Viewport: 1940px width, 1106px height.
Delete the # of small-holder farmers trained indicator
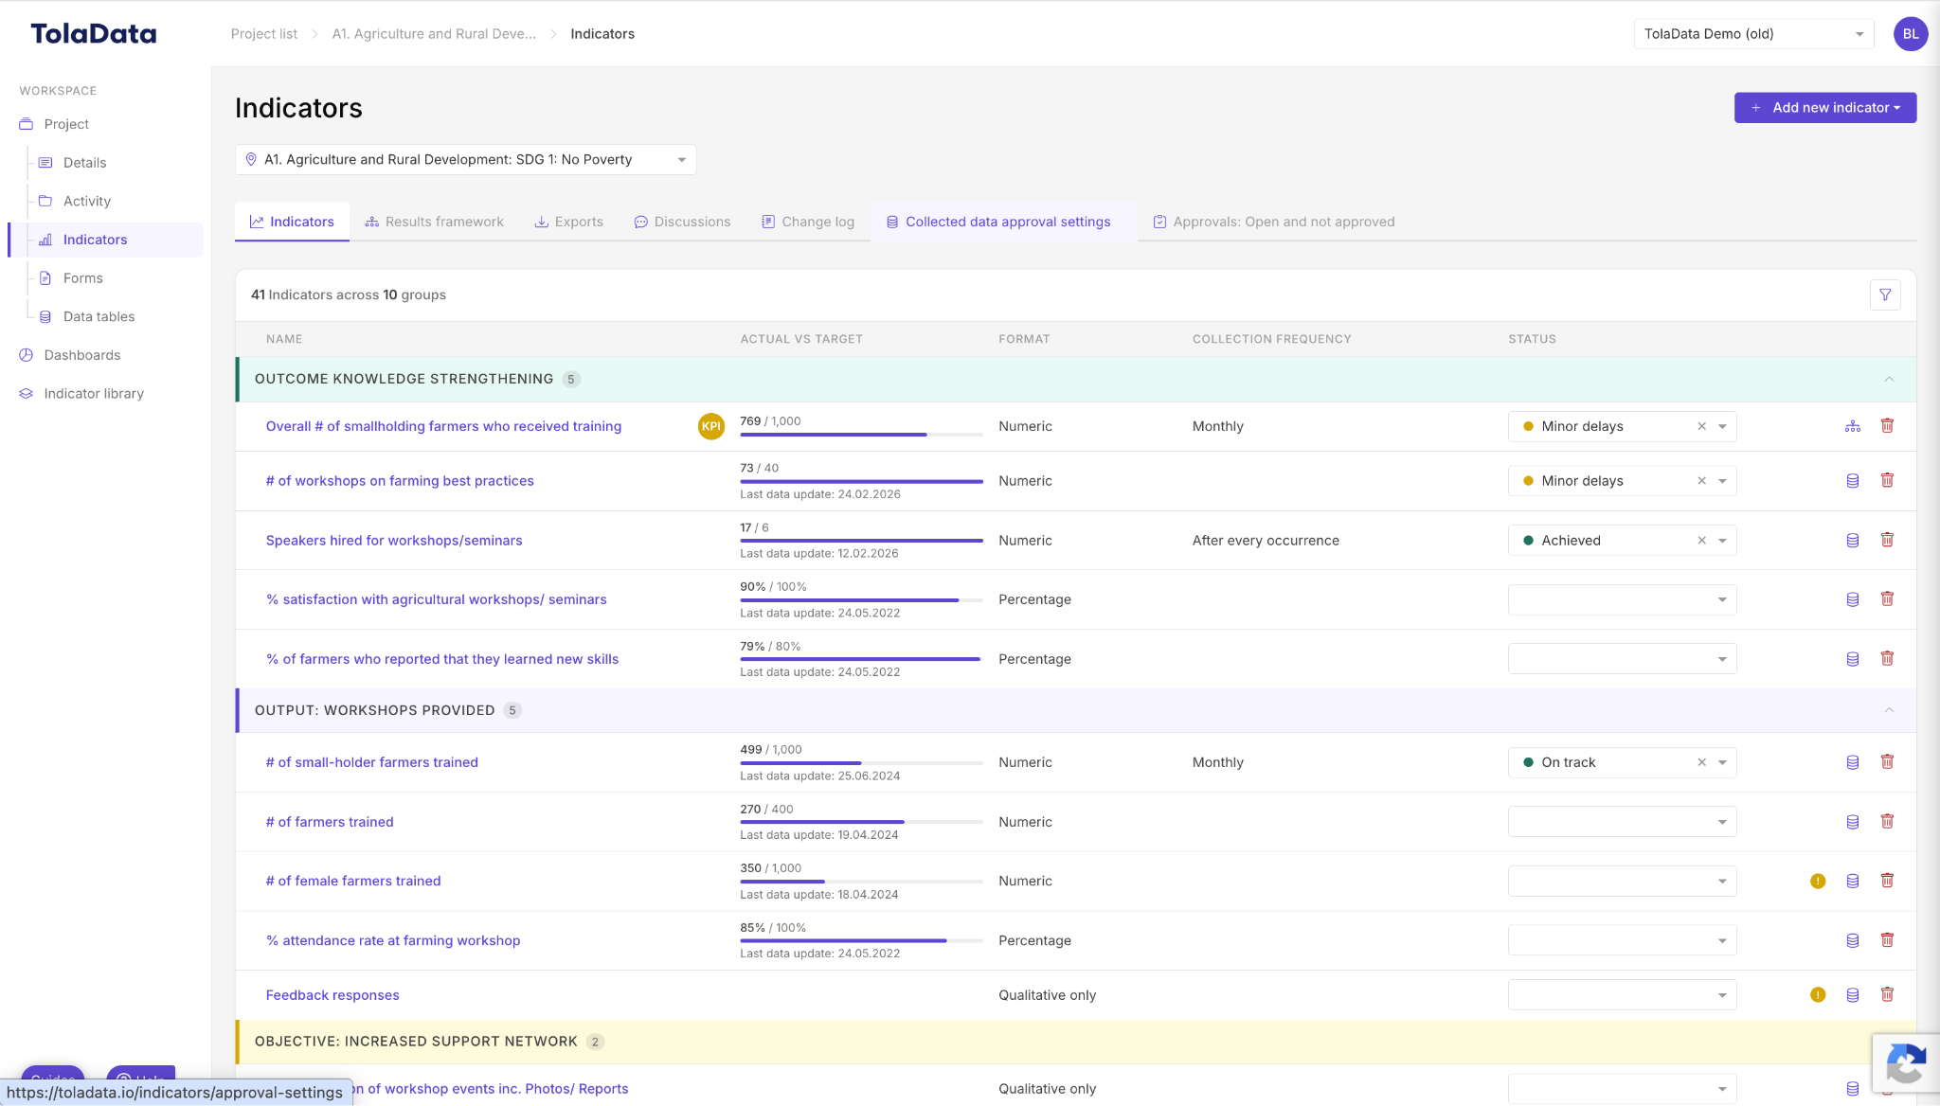[x=1887, y=761]
